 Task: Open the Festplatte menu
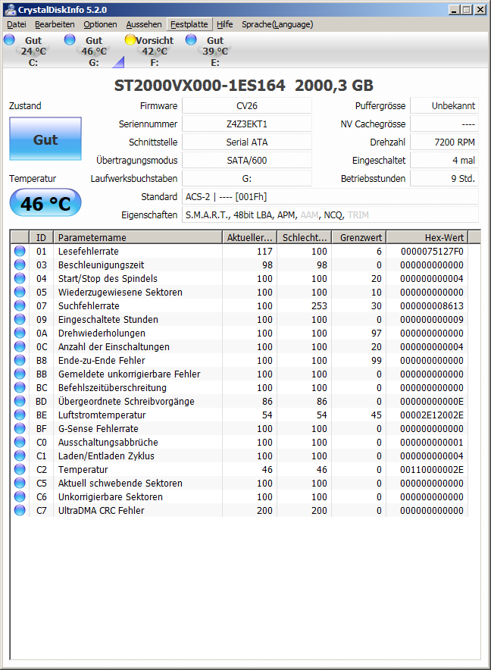coord(189,24)
